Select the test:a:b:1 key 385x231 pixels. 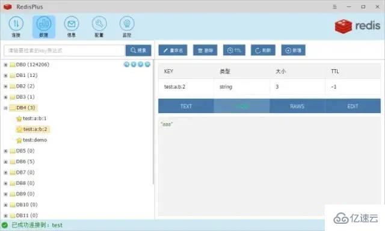click(35, 119)
